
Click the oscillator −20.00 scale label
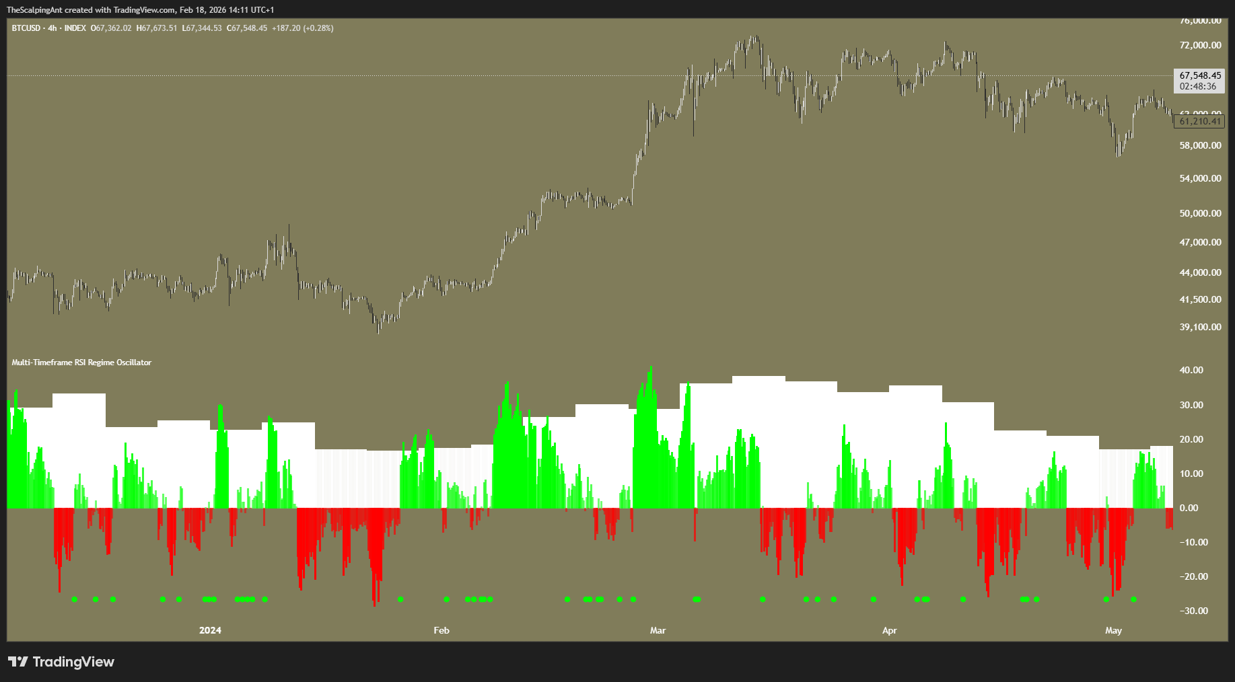click(1193, 577)
